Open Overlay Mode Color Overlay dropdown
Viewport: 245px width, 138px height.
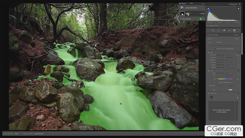[39, 134]
